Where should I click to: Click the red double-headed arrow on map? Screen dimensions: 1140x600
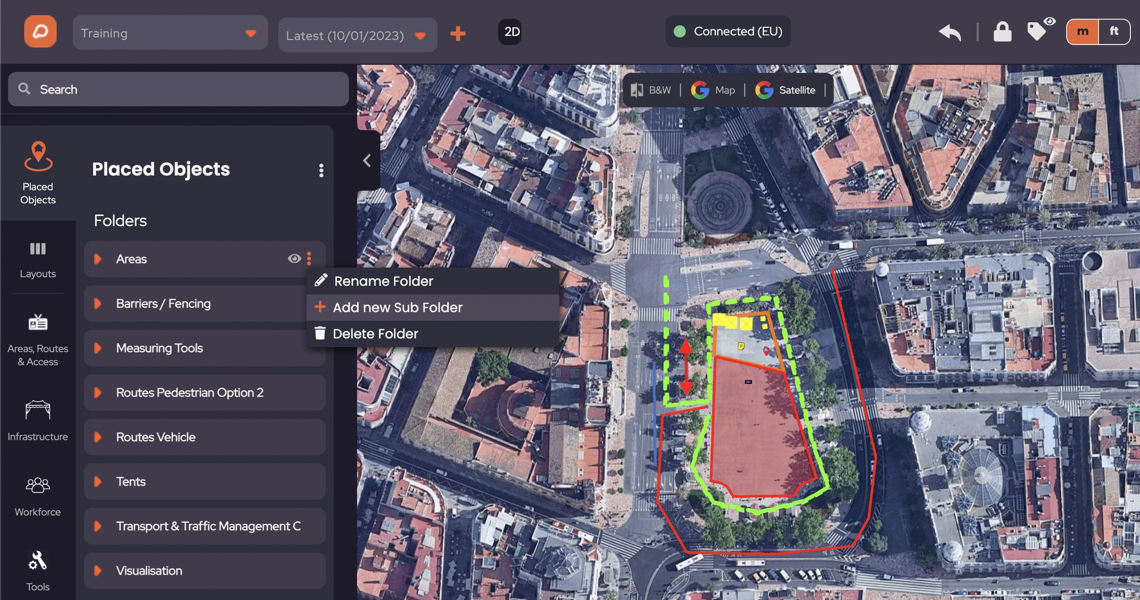point(686,366)
